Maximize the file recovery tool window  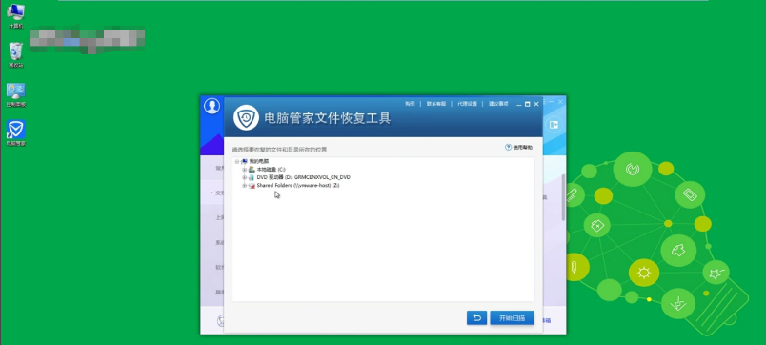tap(527, 104)
